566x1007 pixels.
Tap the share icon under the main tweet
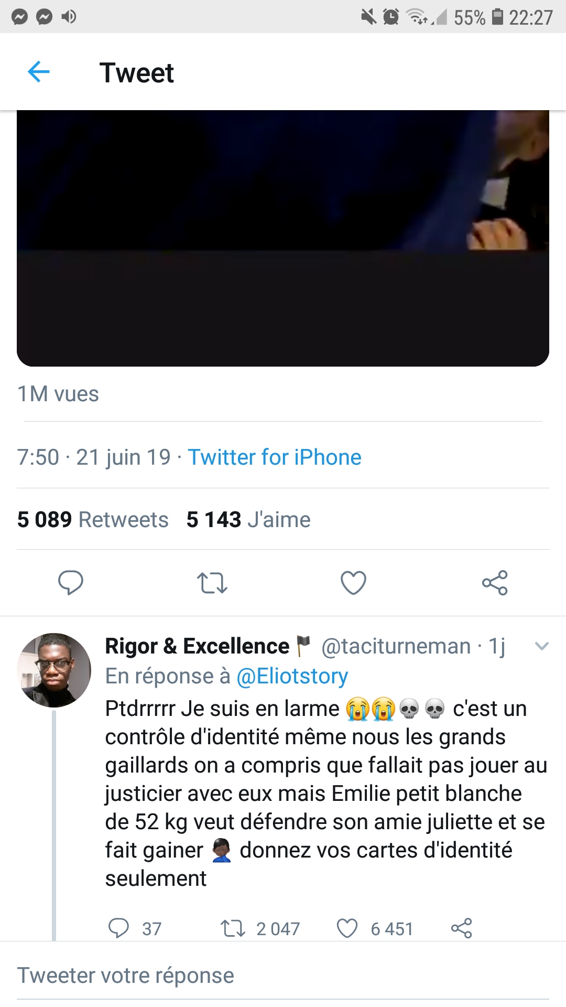click(495, 583)
